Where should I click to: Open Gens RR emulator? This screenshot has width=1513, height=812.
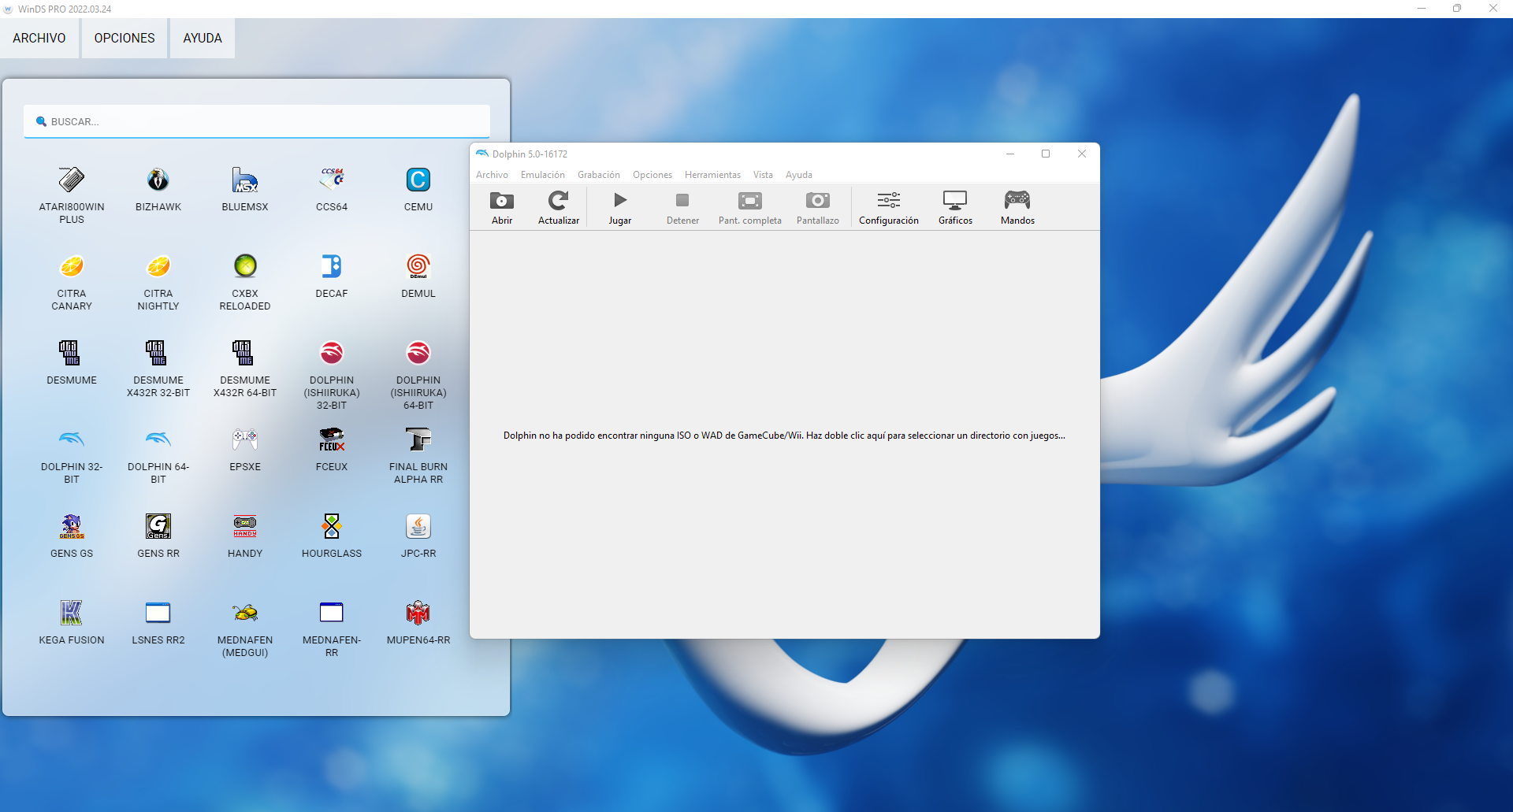point(158,536)
